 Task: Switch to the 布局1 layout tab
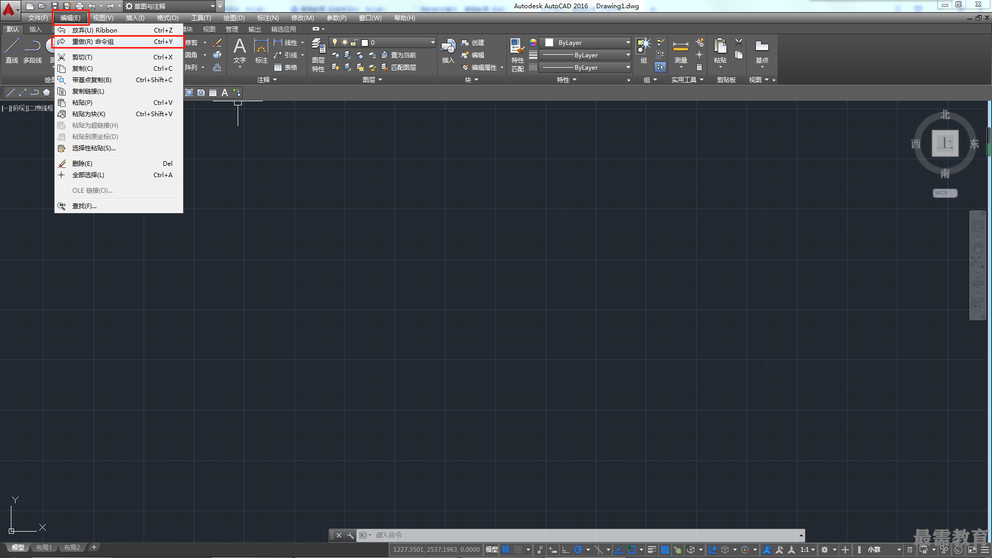tap(44, 548)
